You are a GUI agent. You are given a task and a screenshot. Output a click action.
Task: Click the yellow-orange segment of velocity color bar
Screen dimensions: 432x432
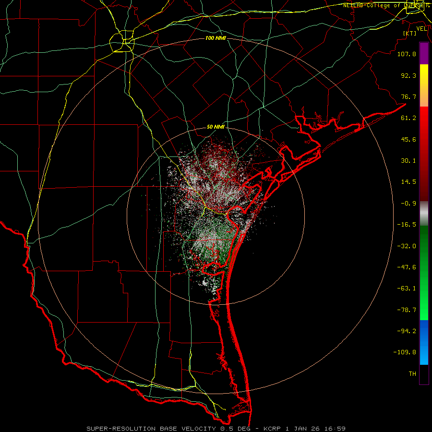[x=424, y=85]
